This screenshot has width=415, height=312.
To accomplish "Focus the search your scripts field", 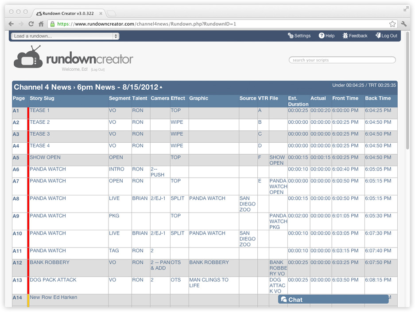I will (342, 60).
